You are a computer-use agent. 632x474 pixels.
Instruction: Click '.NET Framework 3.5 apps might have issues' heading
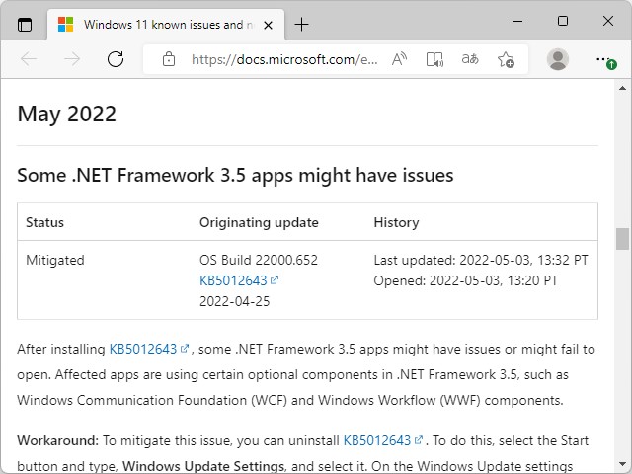click(235, 176)
